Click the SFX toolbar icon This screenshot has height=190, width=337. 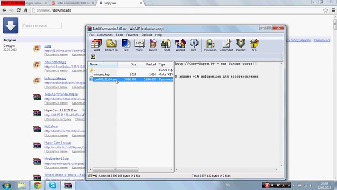(254, 45)
